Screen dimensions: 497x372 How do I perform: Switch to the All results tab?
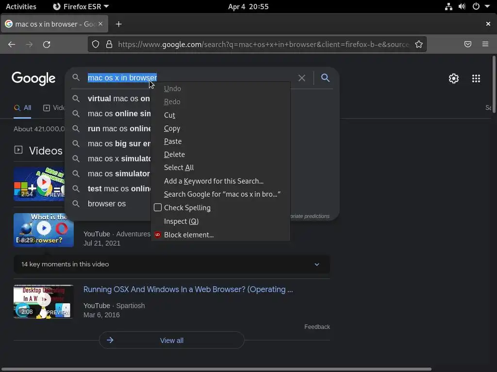click(22, 108)
